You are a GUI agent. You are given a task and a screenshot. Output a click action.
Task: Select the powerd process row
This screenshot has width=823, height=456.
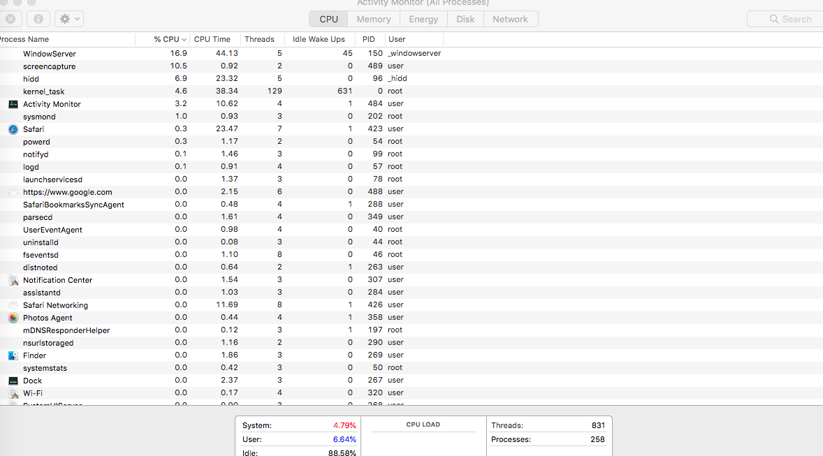411,142
